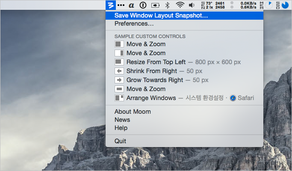
Task: Click the battery charging status icon
Action: tap(155, 6)
